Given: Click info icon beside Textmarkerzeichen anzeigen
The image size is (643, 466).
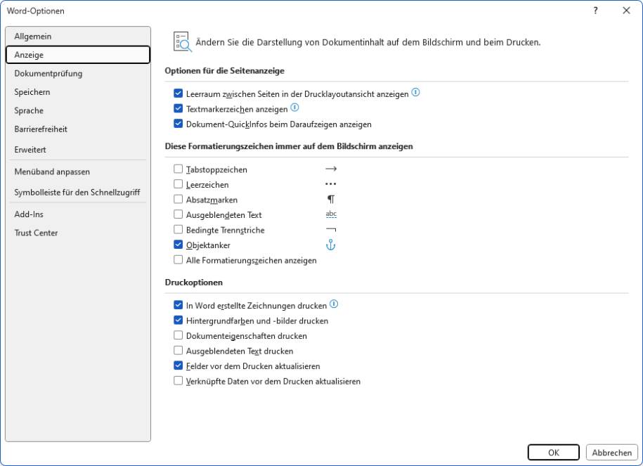Looking at the screenshot, I should pos(294,108).
